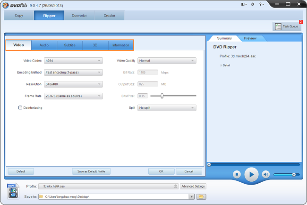Image resolution: width=307 pixels, height=205 pixels.
Task: Open the Video Codec dropdown
Action: click(x=73, y=61)
